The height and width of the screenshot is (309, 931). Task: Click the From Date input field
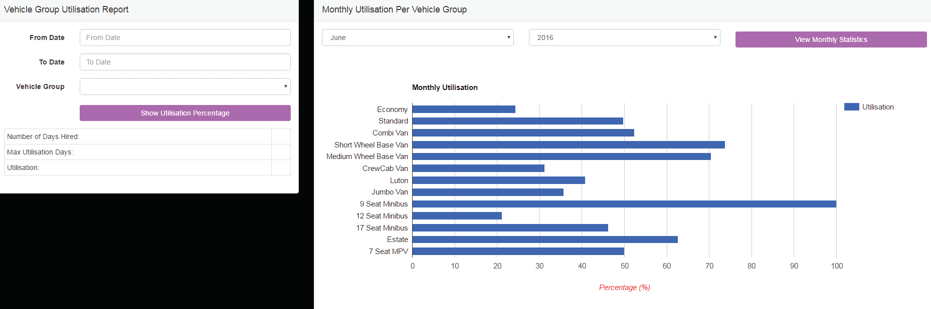tap(184, 37)
